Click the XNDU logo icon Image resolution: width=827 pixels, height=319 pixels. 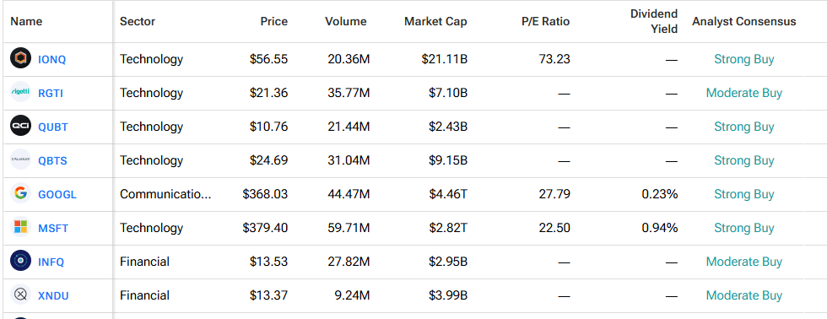click(x=20, y=295)
